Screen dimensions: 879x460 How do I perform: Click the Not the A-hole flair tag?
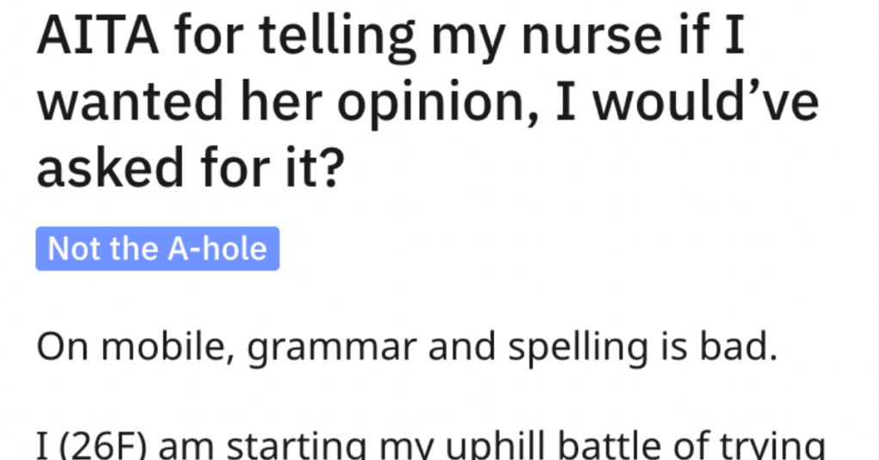[157, 248]
